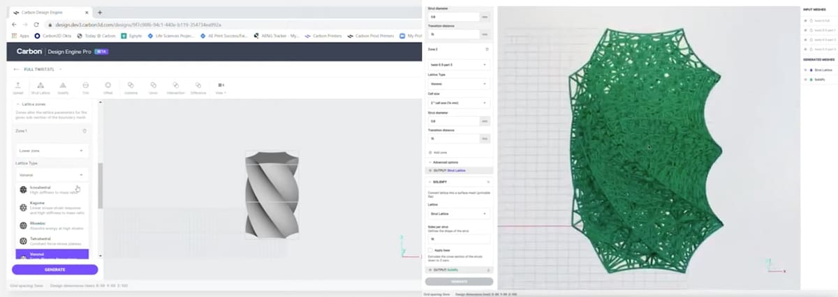
Task: Open Zone 2 Lattice Type dropdown
Action: [458, 84]
